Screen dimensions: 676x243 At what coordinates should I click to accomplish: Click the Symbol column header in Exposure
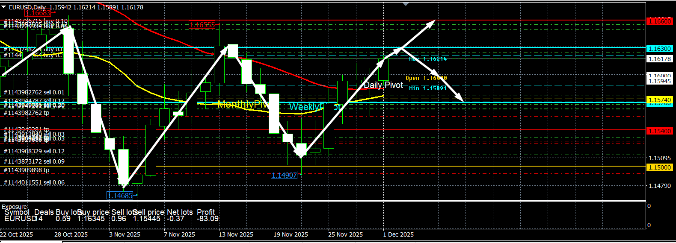click(17, 212)
